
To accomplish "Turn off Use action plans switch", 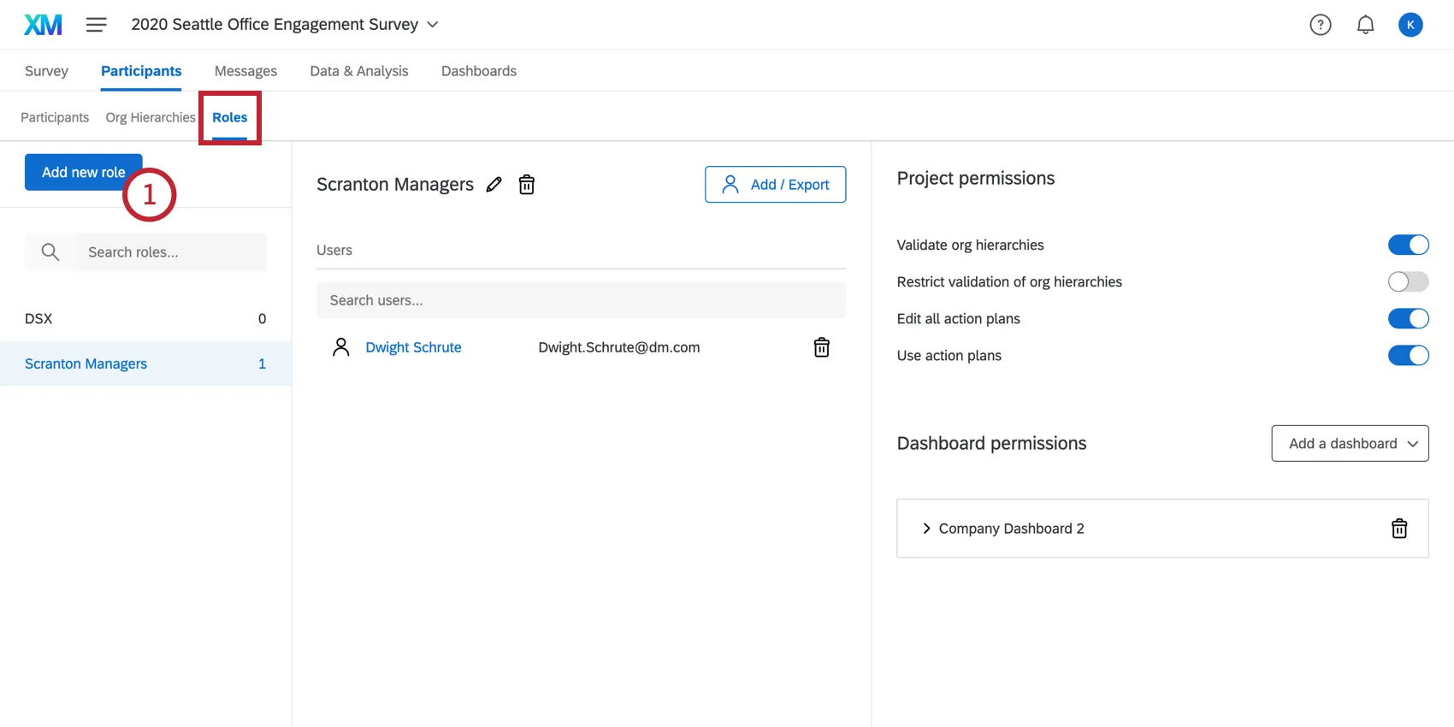I will (1408, 356).
